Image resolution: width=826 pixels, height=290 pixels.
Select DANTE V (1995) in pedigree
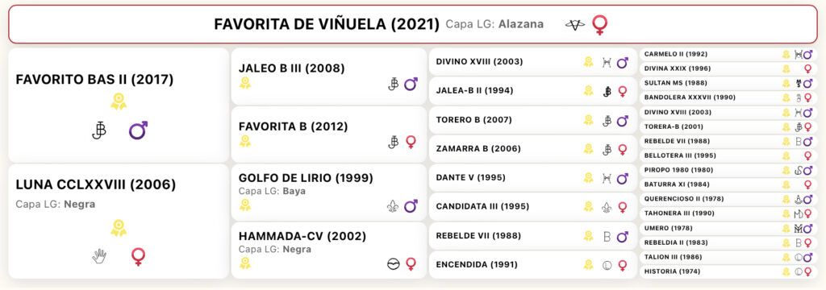point(532,178)
